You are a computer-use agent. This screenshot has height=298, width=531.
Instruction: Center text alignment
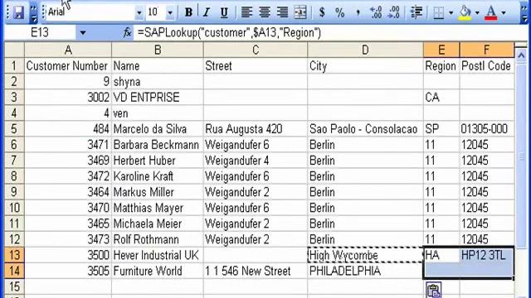(265, 12)
